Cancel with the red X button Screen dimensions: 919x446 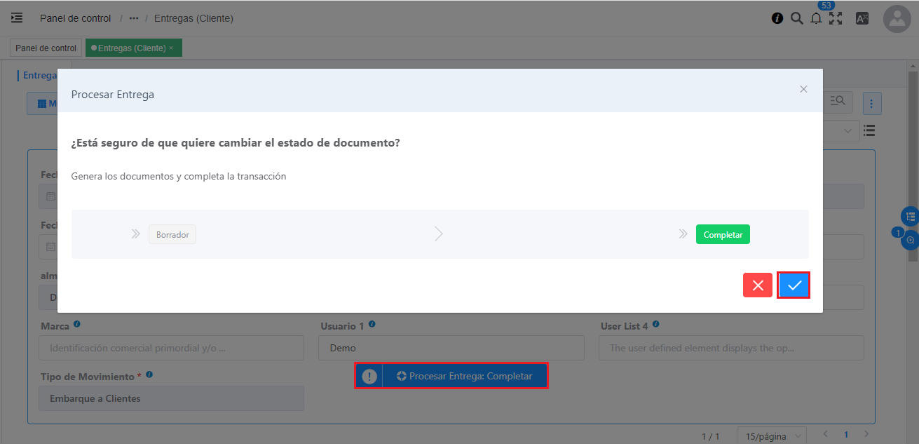(x=758, y=285)
